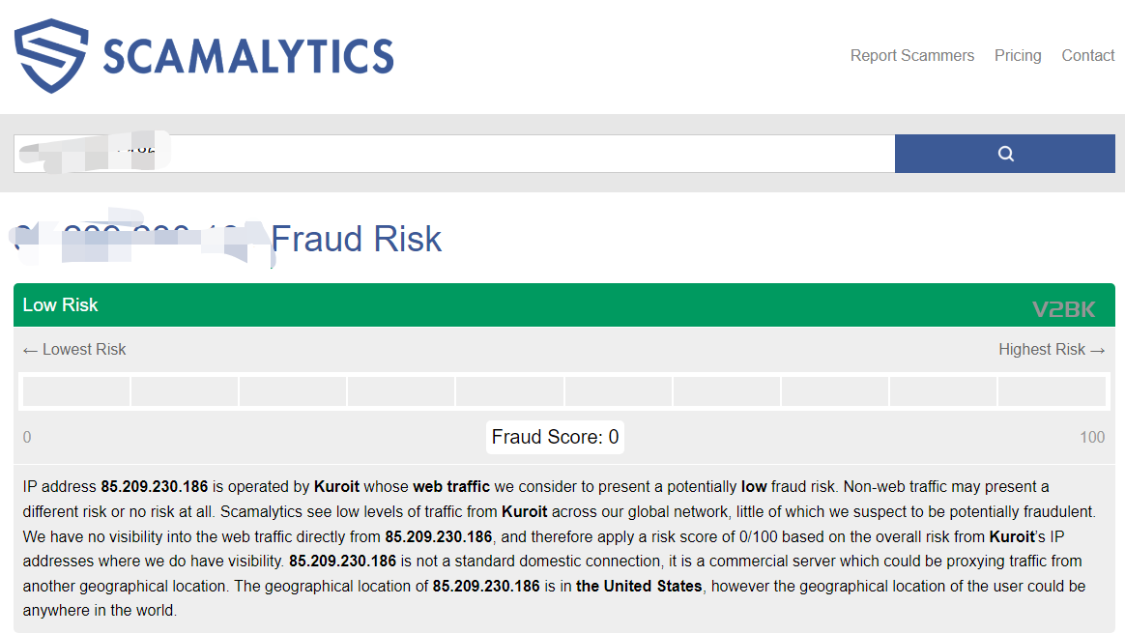The height and width of the screenshot is (634, 1125).
Task: Click the 0 scale minimum label
Action: tap(27, 438)
